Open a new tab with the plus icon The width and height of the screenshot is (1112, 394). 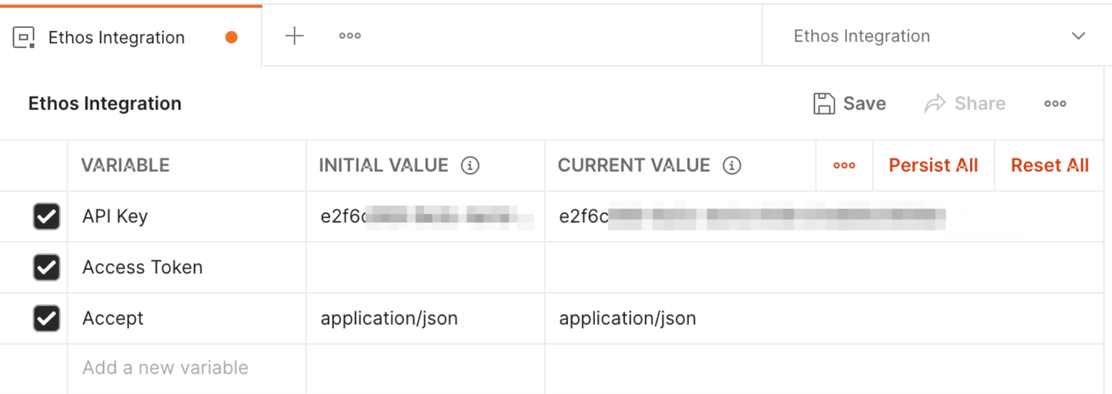pyautogui.click(x=294, y=35)
